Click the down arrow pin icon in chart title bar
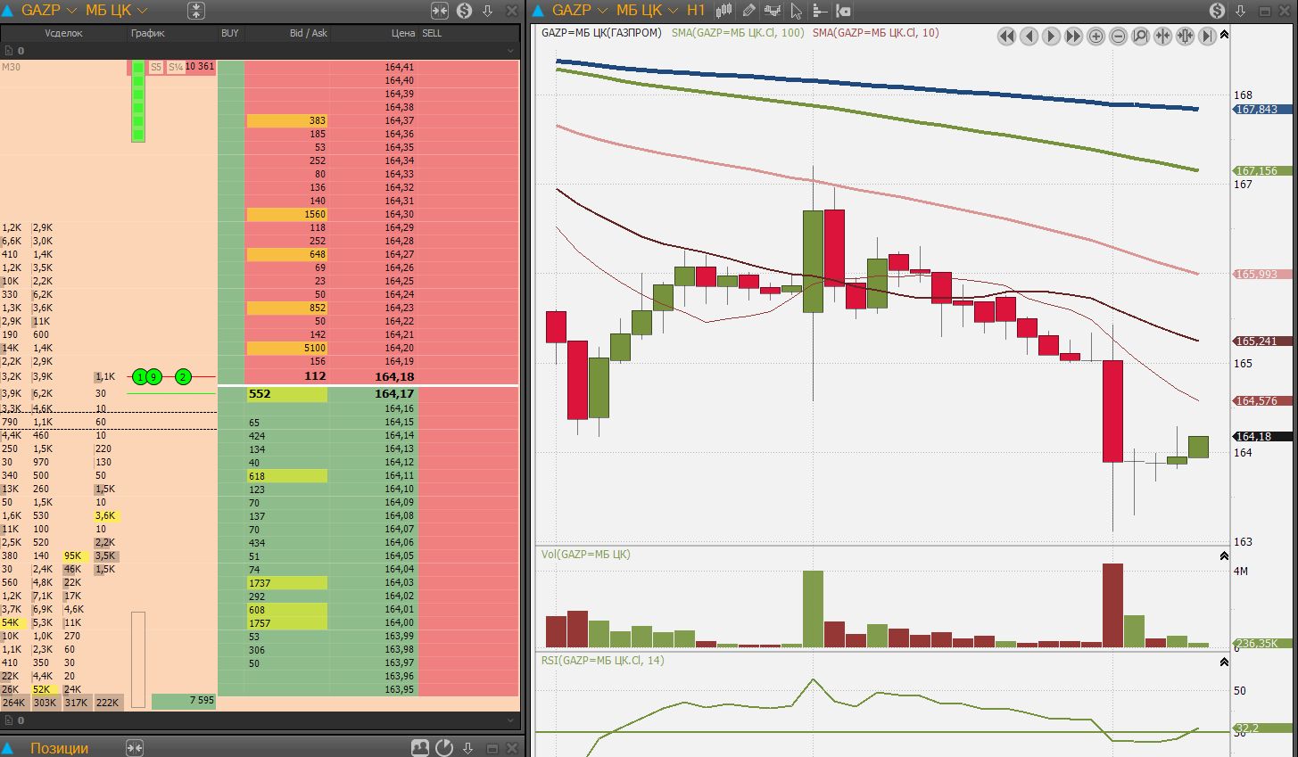 coord(1241,11)
